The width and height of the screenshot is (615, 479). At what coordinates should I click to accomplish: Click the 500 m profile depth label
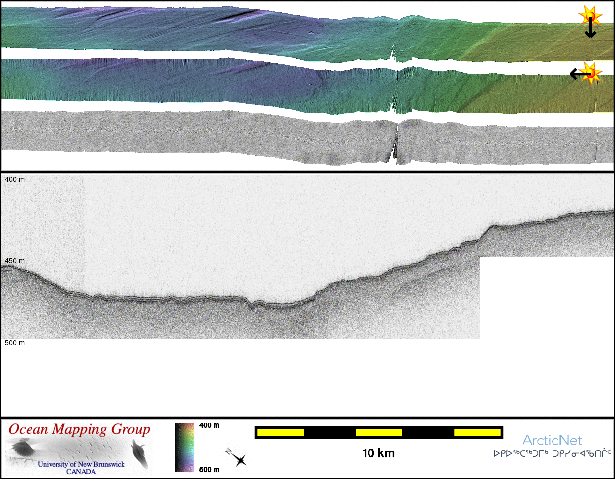point(15,343)
